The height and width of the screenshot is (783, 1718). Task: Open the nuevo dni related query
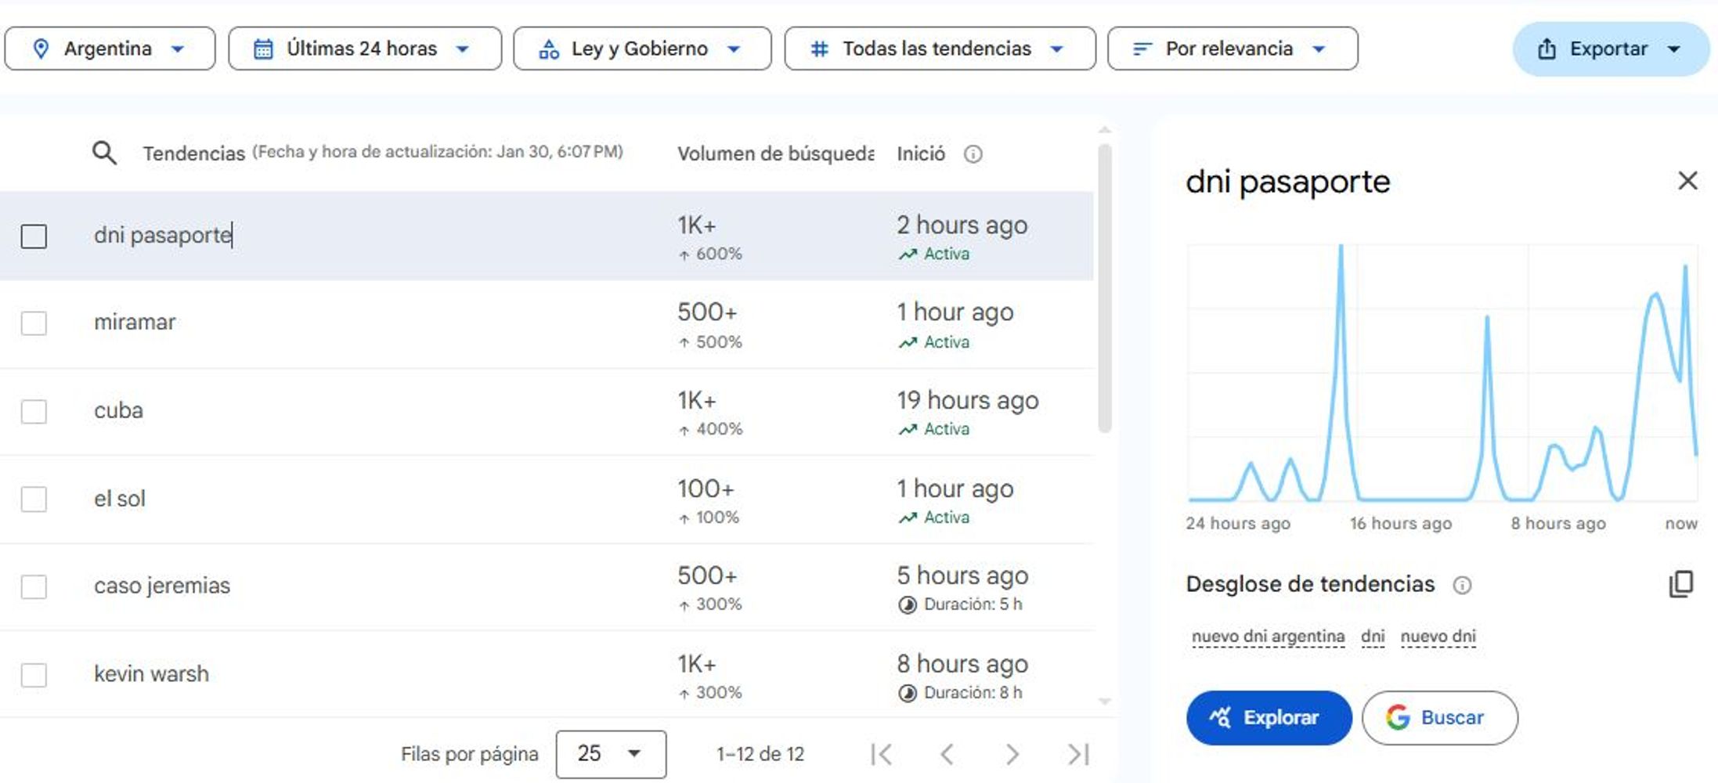(1438, 637)
